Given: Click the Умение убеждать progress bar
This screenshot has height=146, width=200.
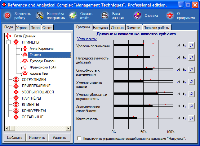Looking at the screenshot, I should click(x=143, y=94).
